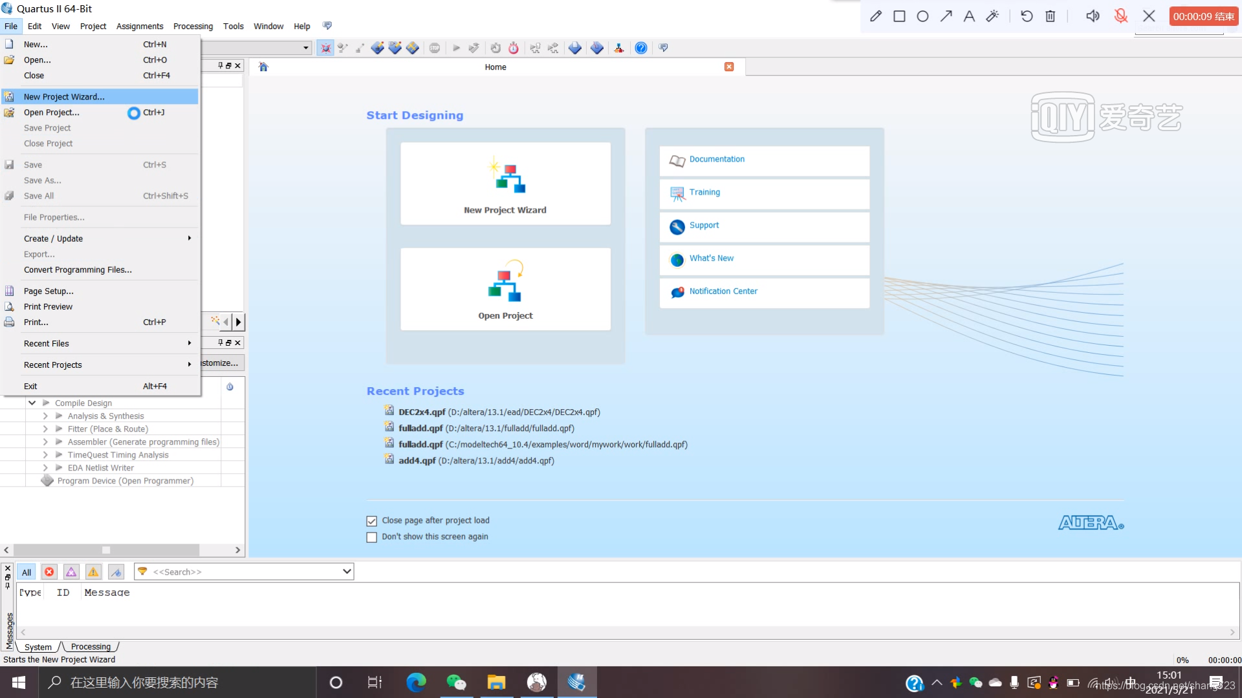Open recent project DEC2x4.qpf

499,412
